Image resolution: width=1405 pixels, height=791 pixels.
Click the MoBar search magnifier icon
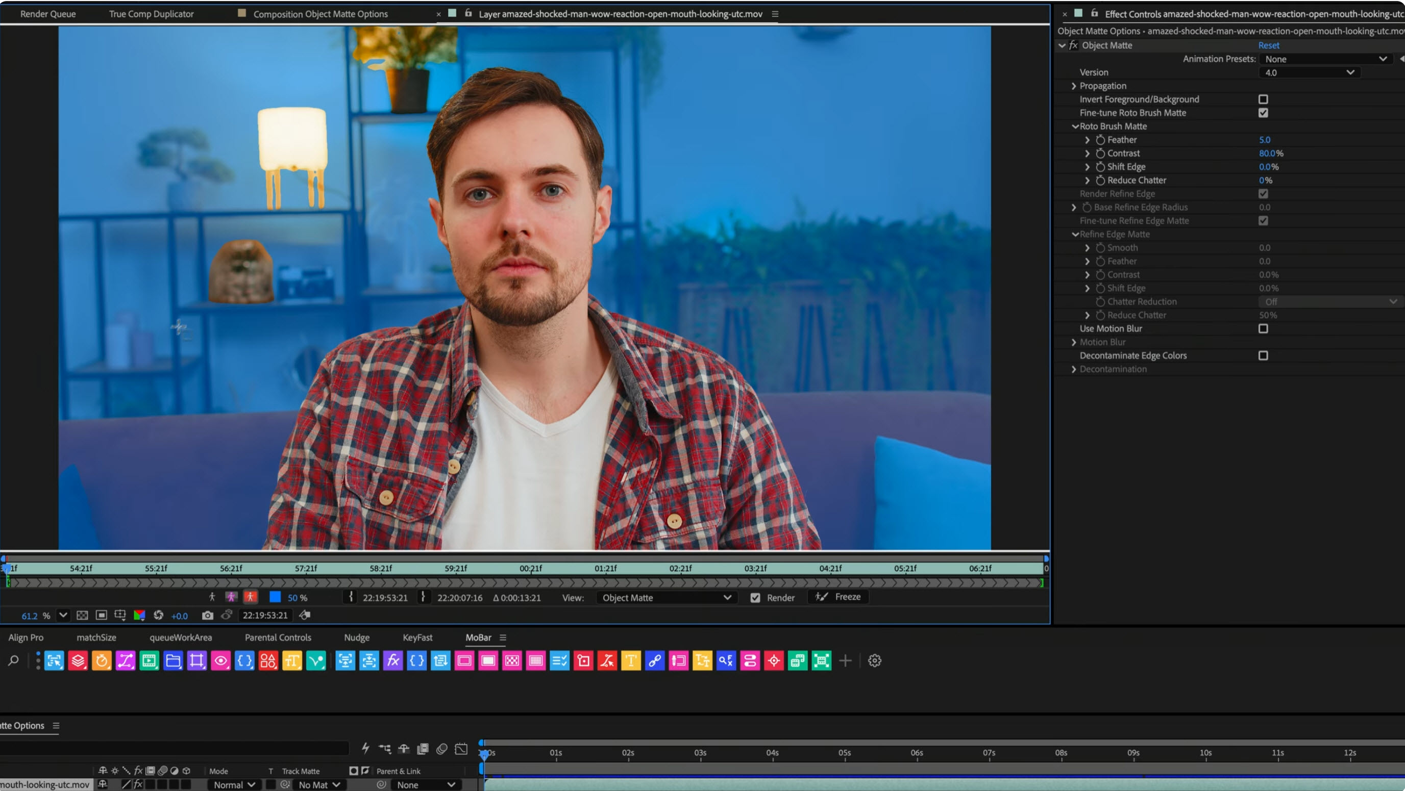pos(13,661)
